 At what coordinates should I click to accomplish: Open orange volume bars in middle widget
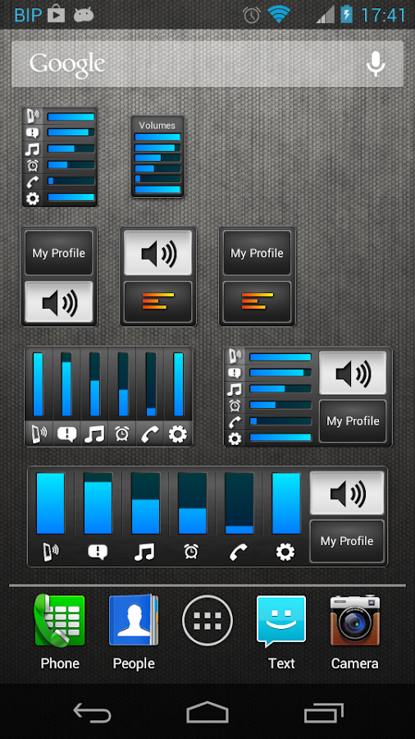click(x=158, y=301)
